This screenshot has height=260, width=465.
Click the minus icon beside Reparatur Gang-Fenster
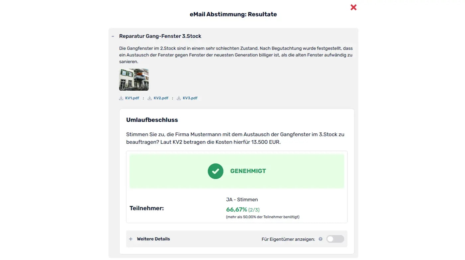pos(112,36)
